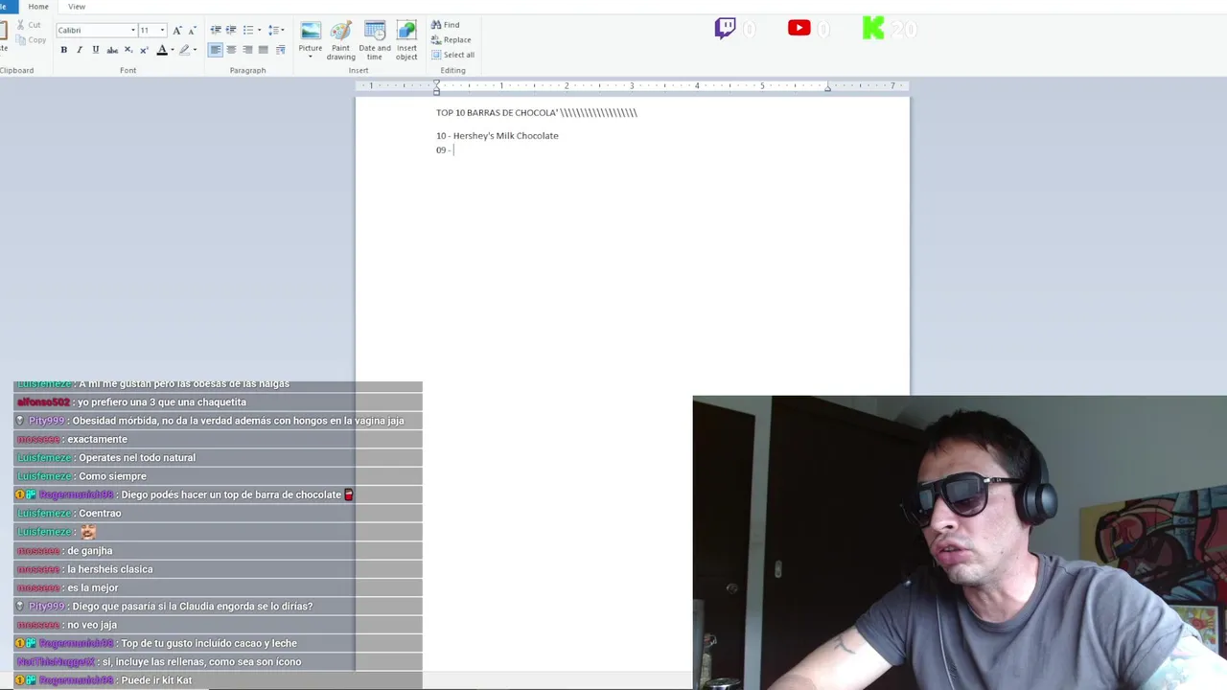
Task: Click chat message 'Puede ir kit Kat'
Action: pyautogui.click(x=156, y=680)
